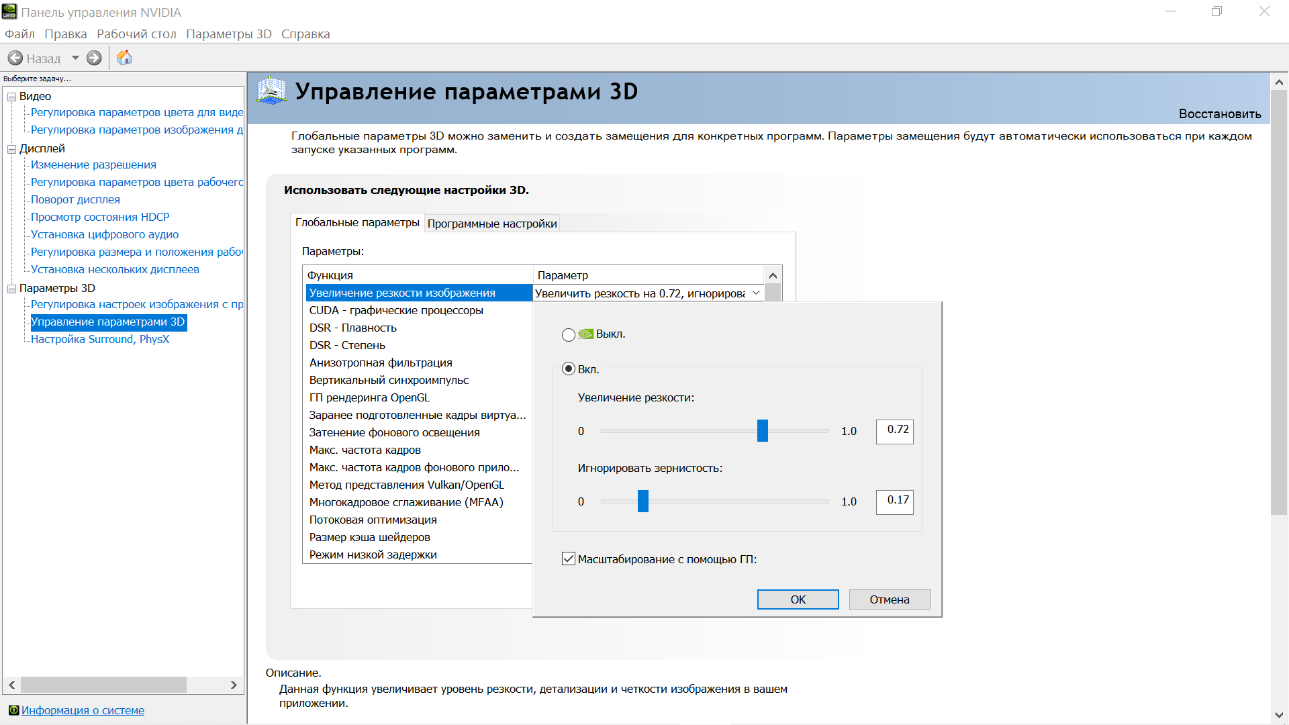Click the NVIDIA logo in title bar
The image size is (1289, 725).
click(x=9, y=12)
